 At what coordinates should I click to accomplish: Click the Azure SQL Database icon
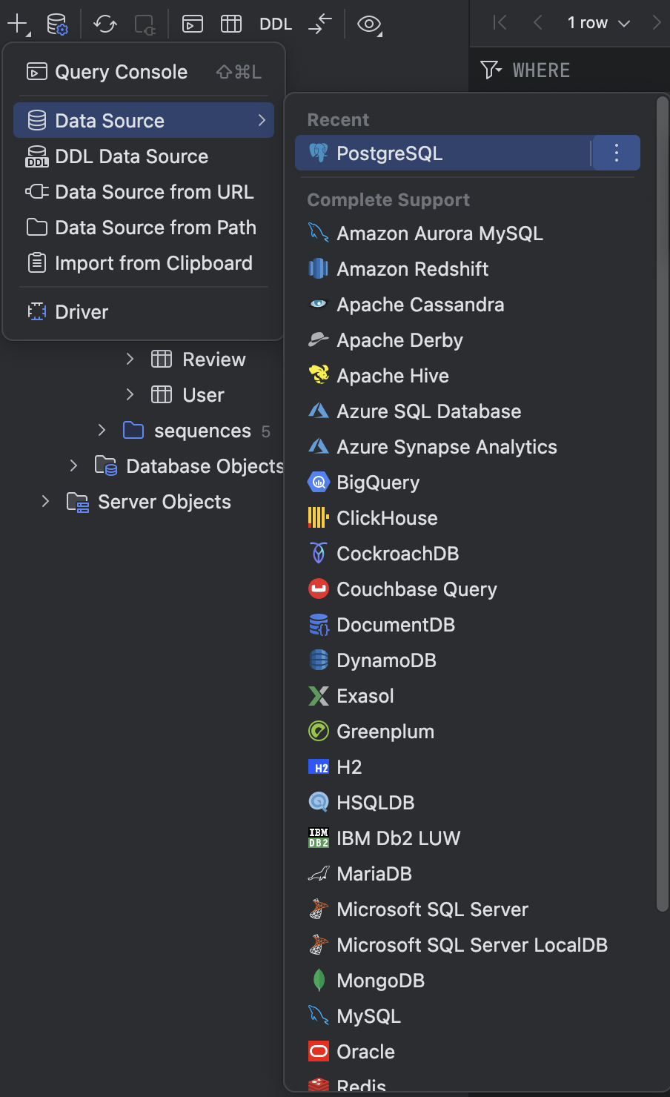[319, 411]
